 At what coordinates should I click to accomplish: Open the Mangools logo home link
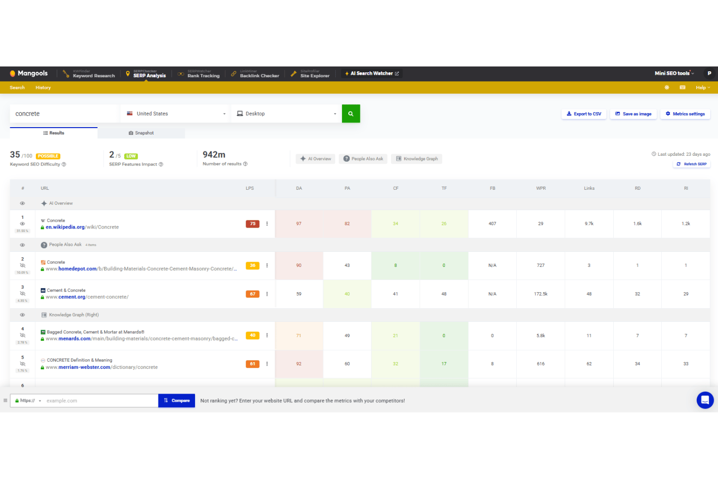[x=29, y=73]
